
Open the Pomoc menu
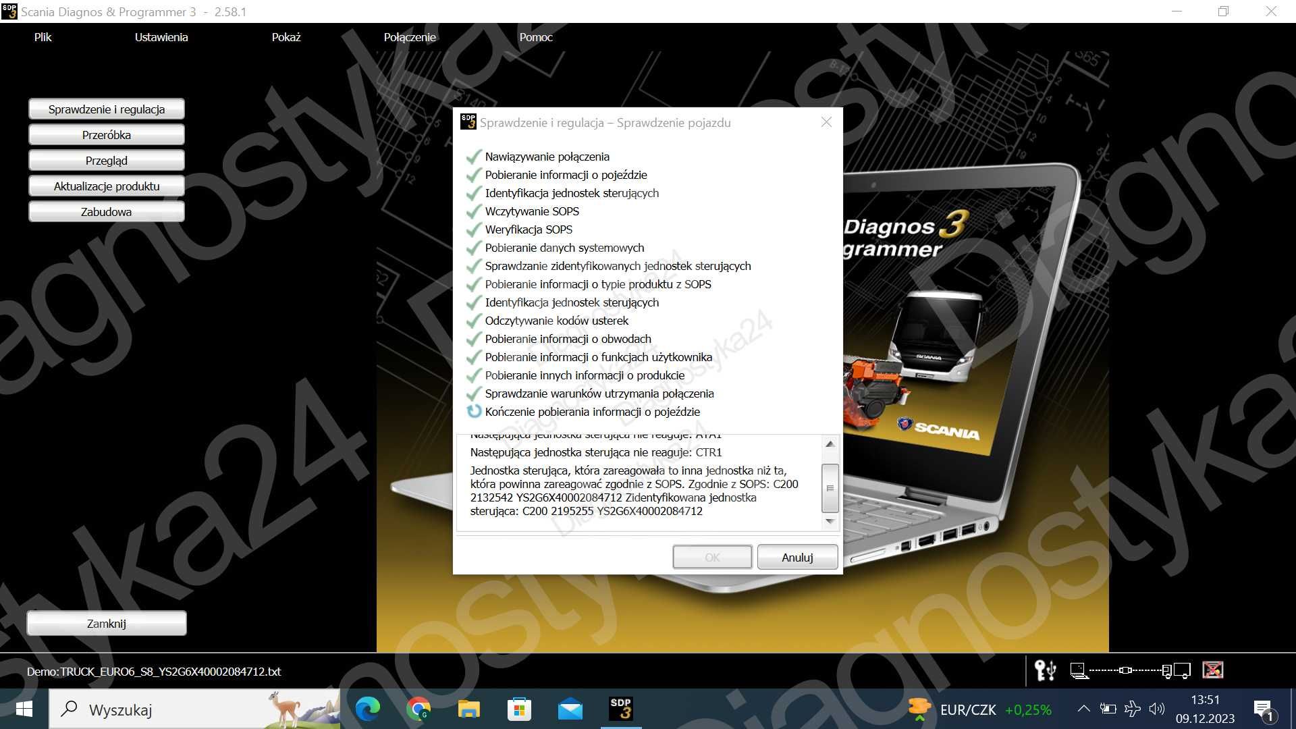pyautogui.click(x=535, y=37)
